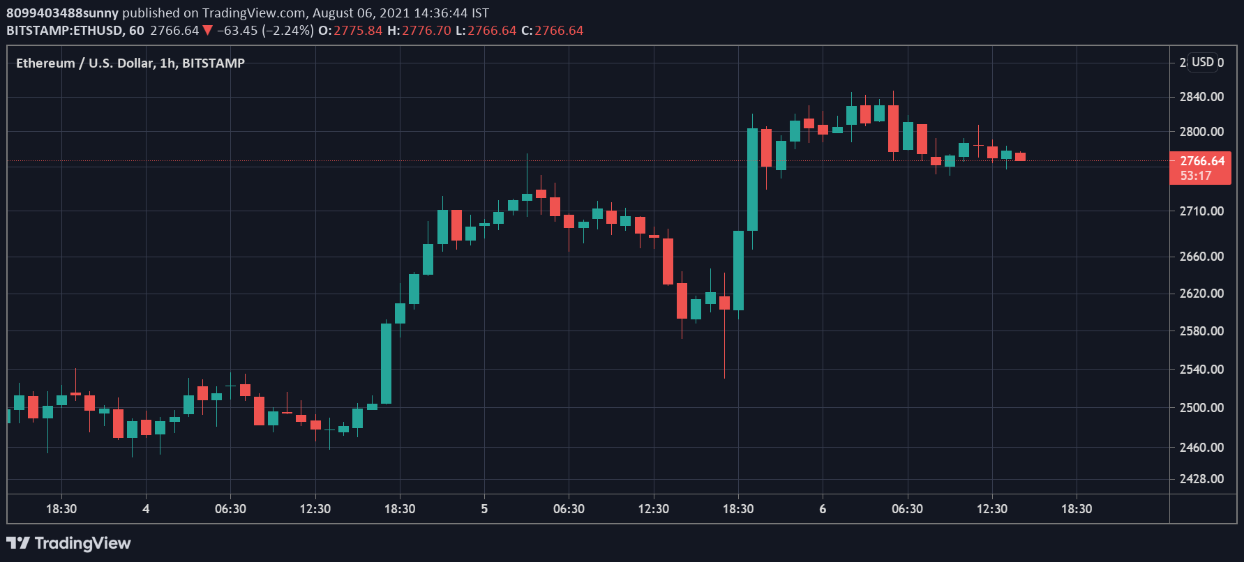Select the 2428.00 price scale label
The height and width of the screenshot is (562, 1244).
[1201, 478]
